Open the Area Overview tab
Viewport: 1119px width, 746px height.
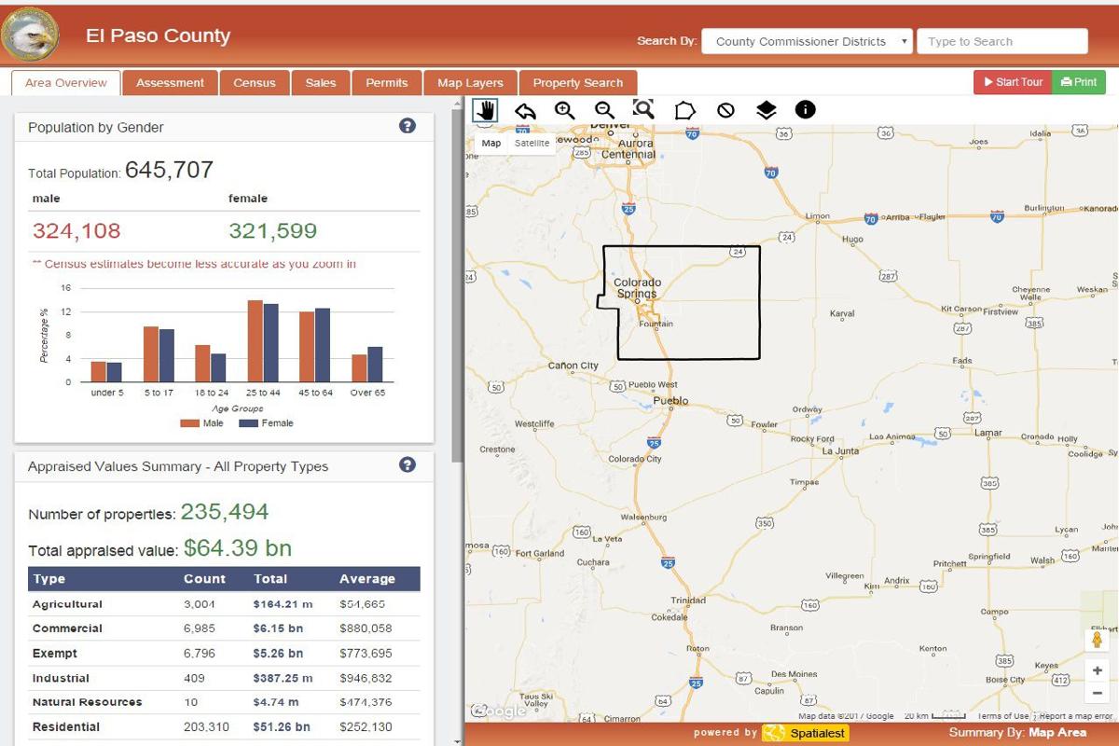point(66,83)
